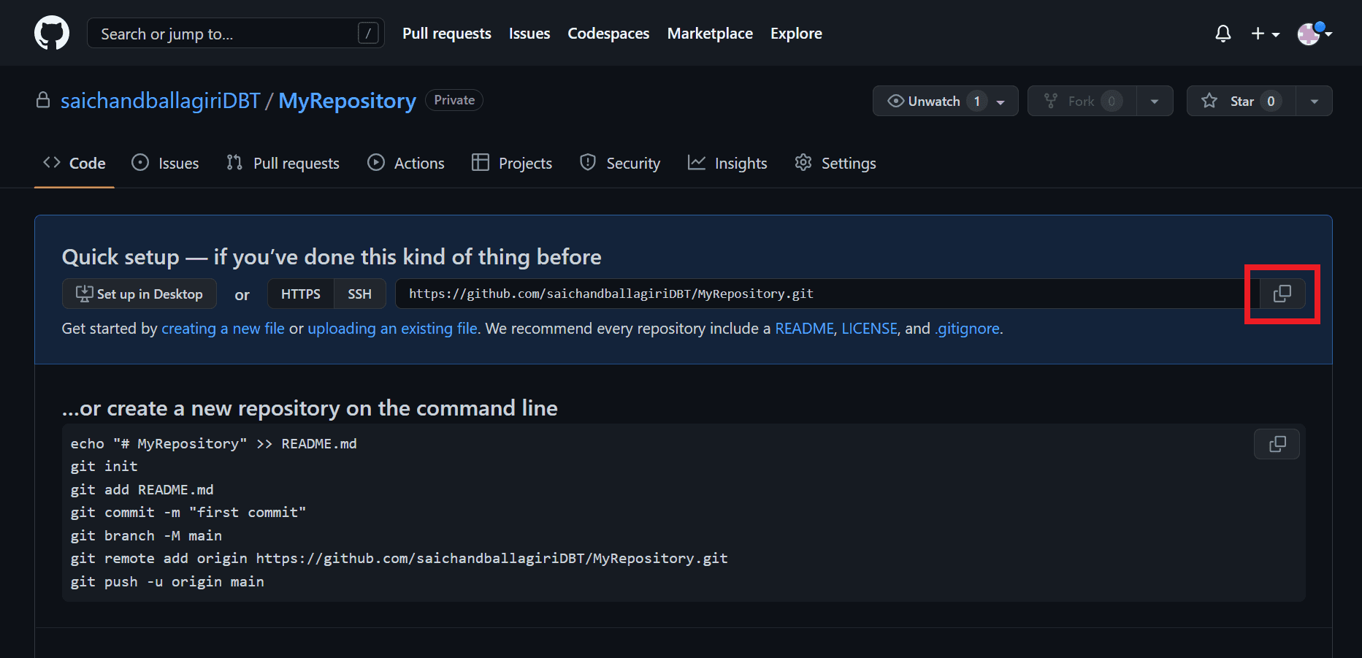This screenshot has width=1362, height=658.
Task: Focus the Search or jump to field
Action: (x=236, y=34)
